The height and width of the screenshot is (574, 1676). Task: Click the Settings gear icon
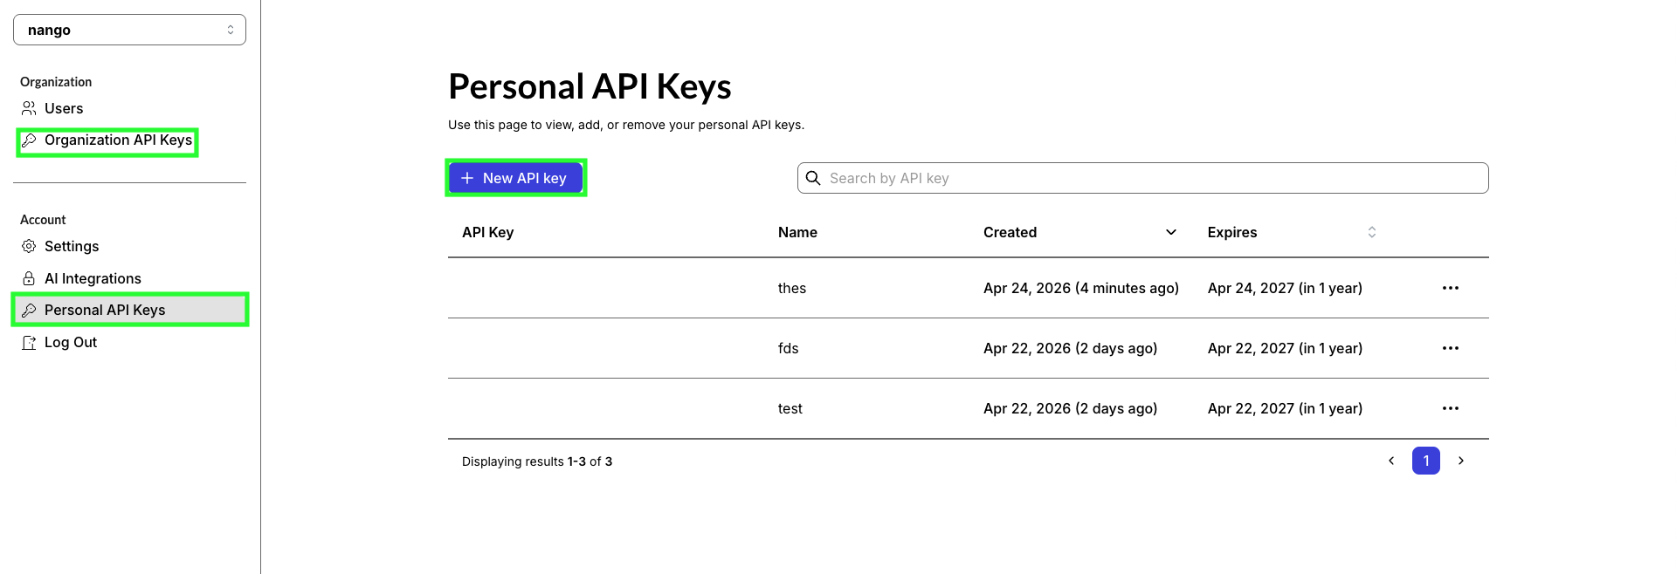(x=29, y=246)
